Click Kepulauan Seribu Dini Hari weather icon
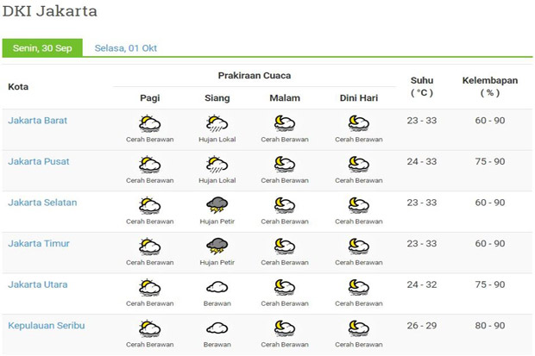This screenshot has height=356, width=535. [359, 328]
